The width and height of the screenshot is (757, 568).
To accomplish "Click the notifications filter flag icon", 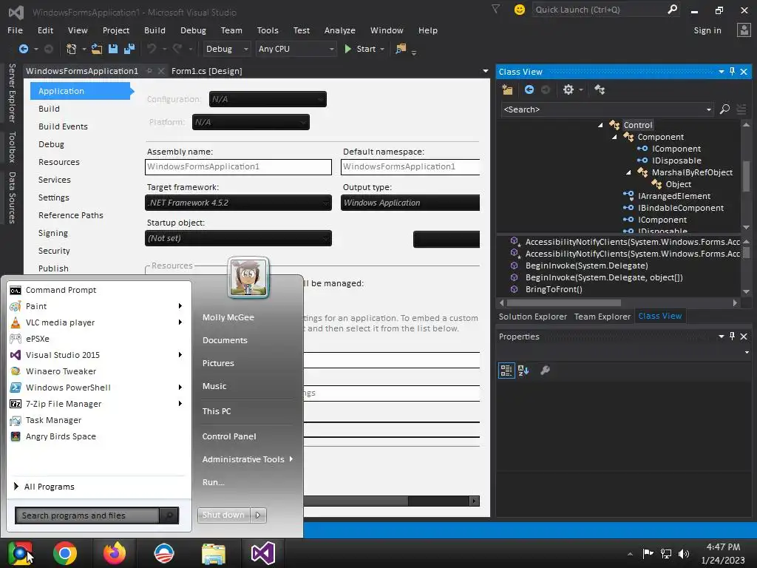I will coord(496,9).
